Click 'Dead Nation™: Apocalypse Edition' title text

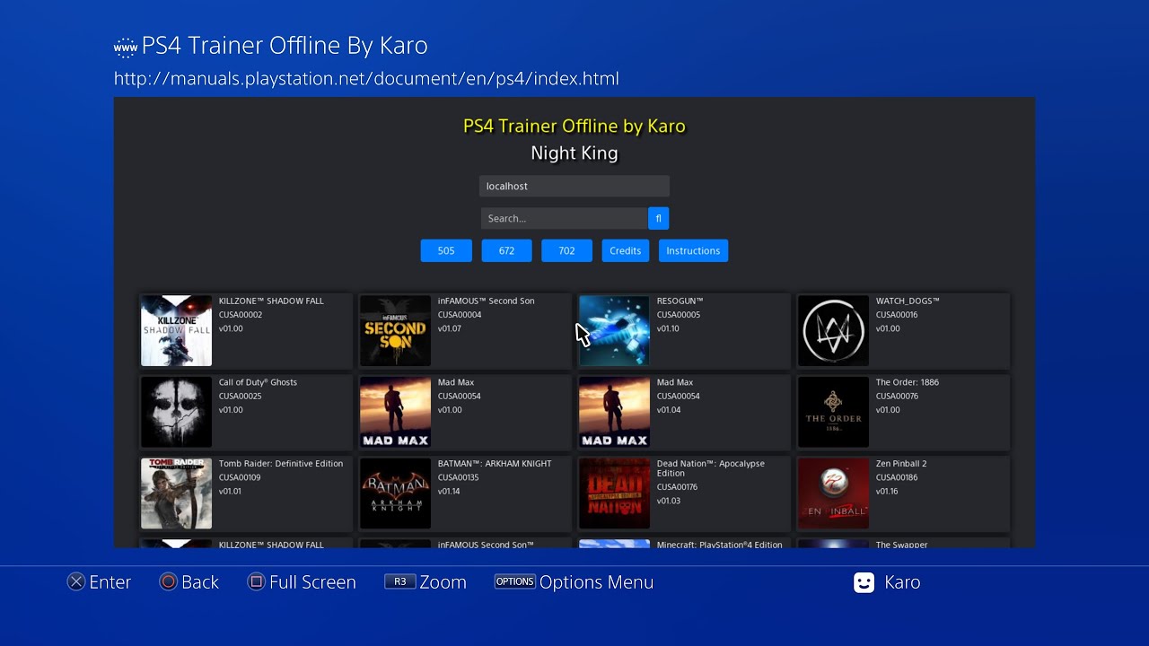point(711,468)
